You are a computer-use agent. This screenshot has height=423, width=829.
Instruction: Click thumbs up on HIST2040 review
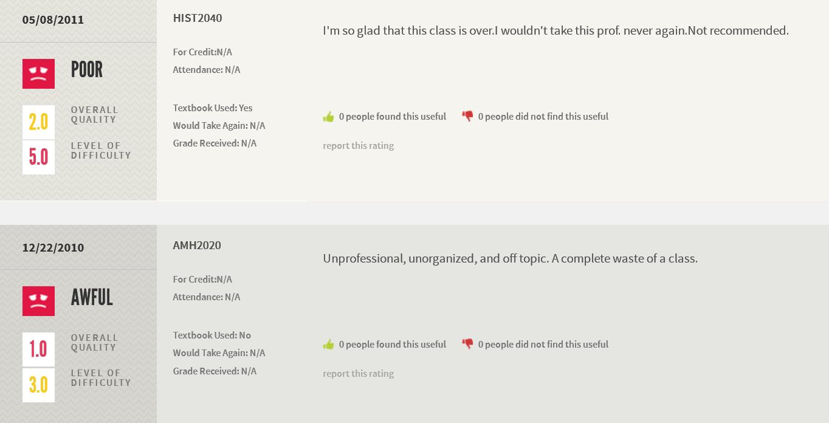point(328,117)
